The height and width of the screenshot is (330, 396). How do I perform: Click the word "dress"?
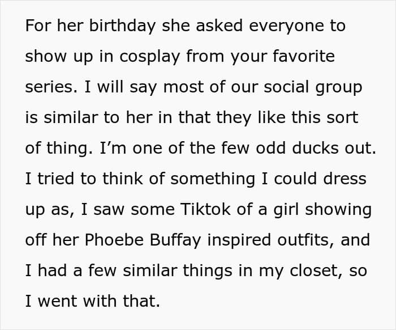point(345,179)
